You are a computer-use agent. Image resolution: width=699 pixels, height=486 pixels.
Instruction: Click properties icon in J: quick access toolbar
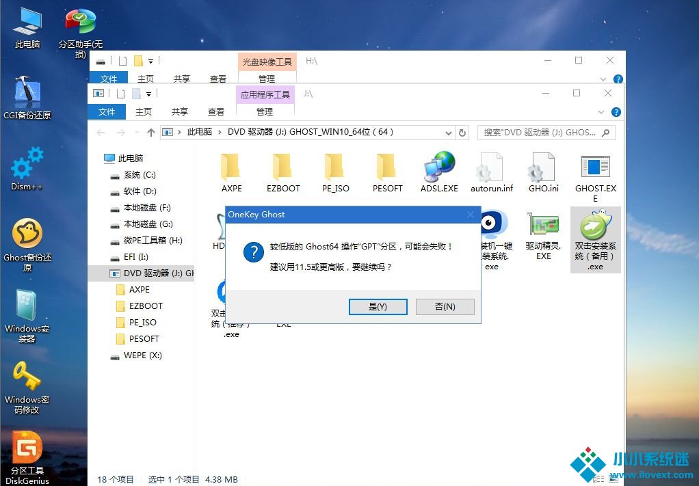(121, 94)
